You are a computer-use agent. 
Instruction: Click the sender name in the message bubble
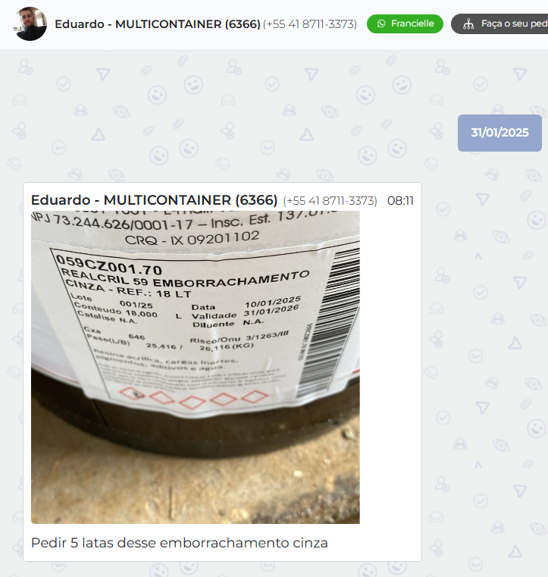(x=154, y=200)
